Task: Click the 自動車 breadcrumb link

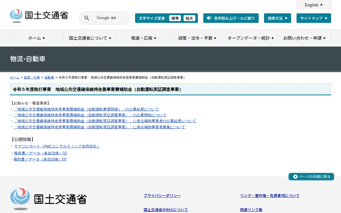Action: 49,77
